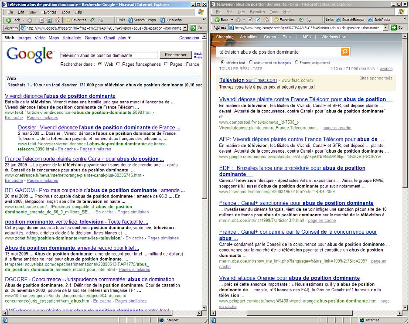The image size is (409, 324).
Task: Select the 'Pages francophones' radio on Google
Action: (x=118, y=64)
